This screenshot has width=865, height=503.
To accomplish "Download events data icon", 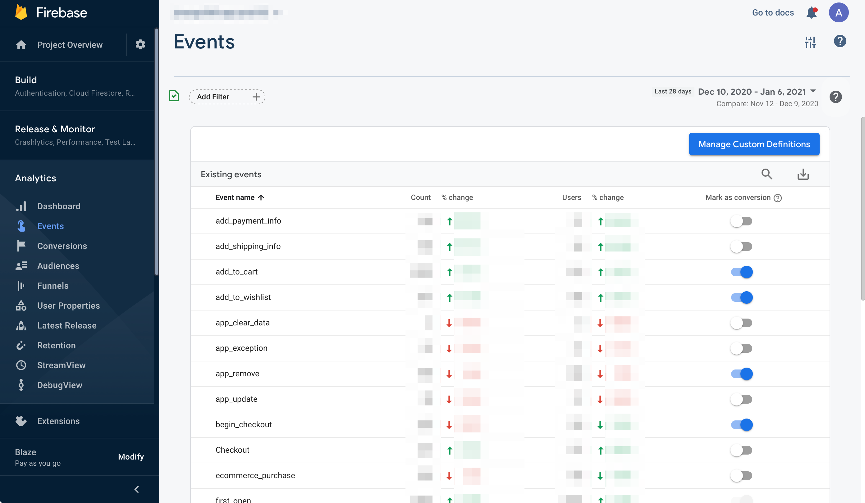I will pyautogui.click(x=803, y=174).
